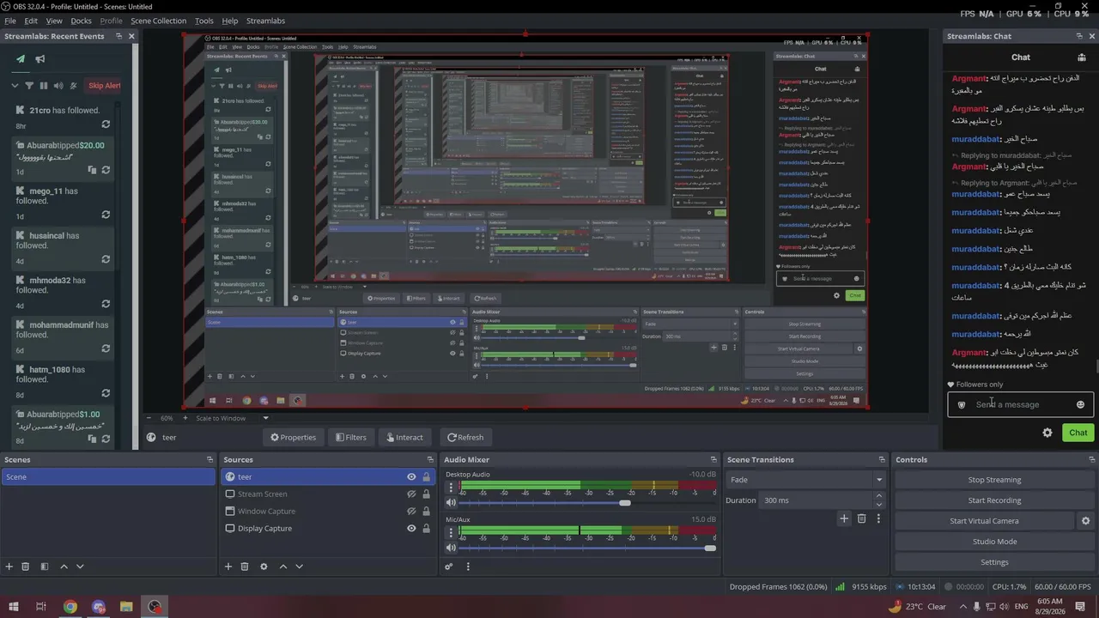
Task: Open the Recent Events filter funnel
Action: (29, 86)
